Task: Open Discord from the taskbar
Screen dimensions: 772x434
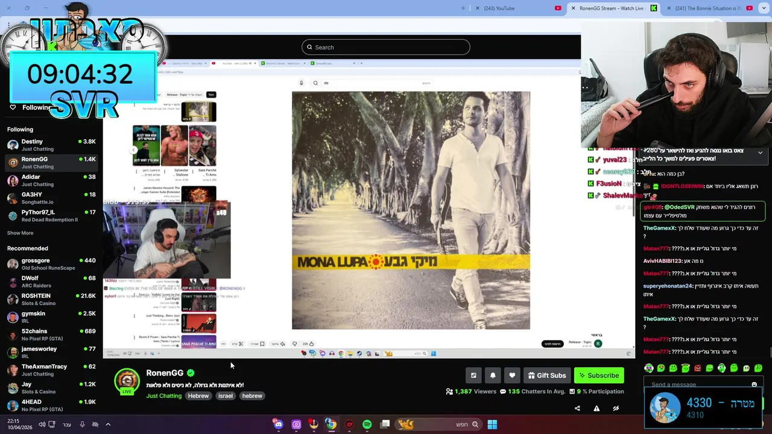Action: (x=278, y=424)
